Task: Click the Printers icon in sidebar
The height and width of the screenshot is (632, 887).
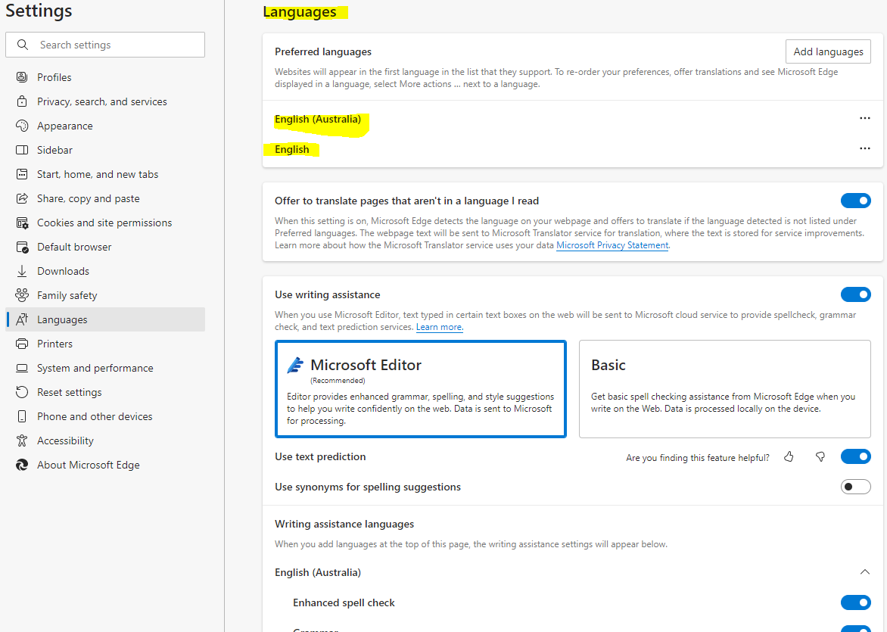Action: click(x=22, y=344)
